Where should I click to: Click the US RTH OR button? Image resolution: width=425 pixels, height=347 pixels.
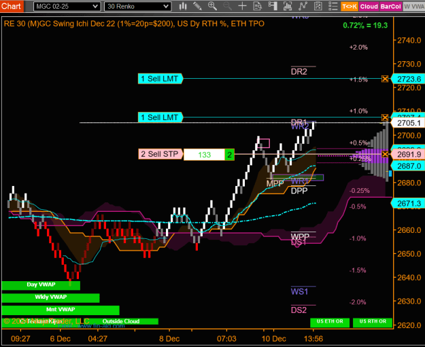pos(373,323)
